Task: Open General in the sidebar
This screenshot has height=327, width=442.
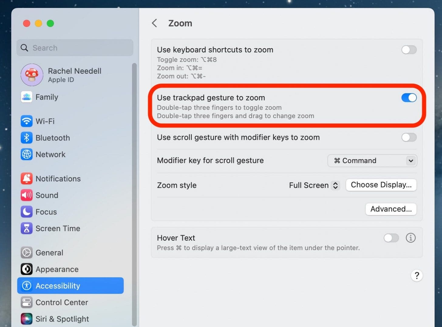Action: point(49,253)
